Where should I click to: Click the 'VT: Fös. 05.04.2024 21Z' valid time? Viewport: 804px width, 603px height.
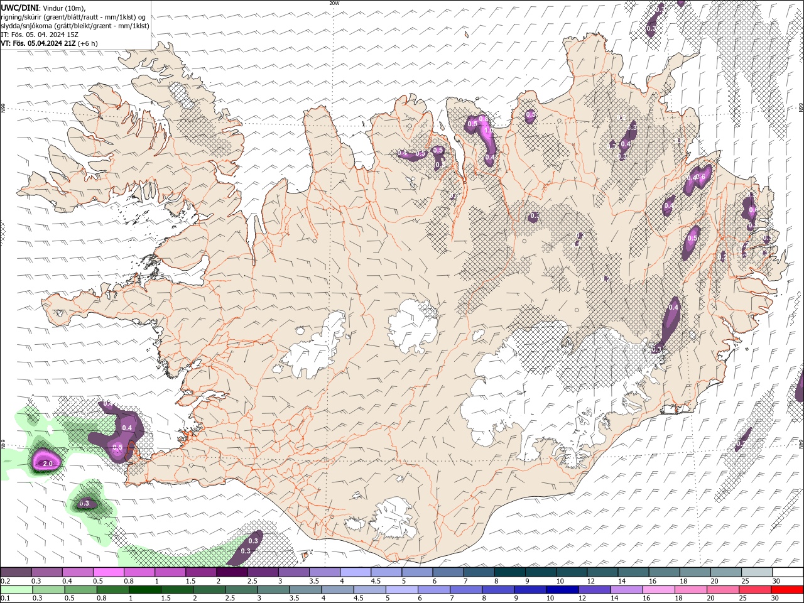tap(38, 43)
